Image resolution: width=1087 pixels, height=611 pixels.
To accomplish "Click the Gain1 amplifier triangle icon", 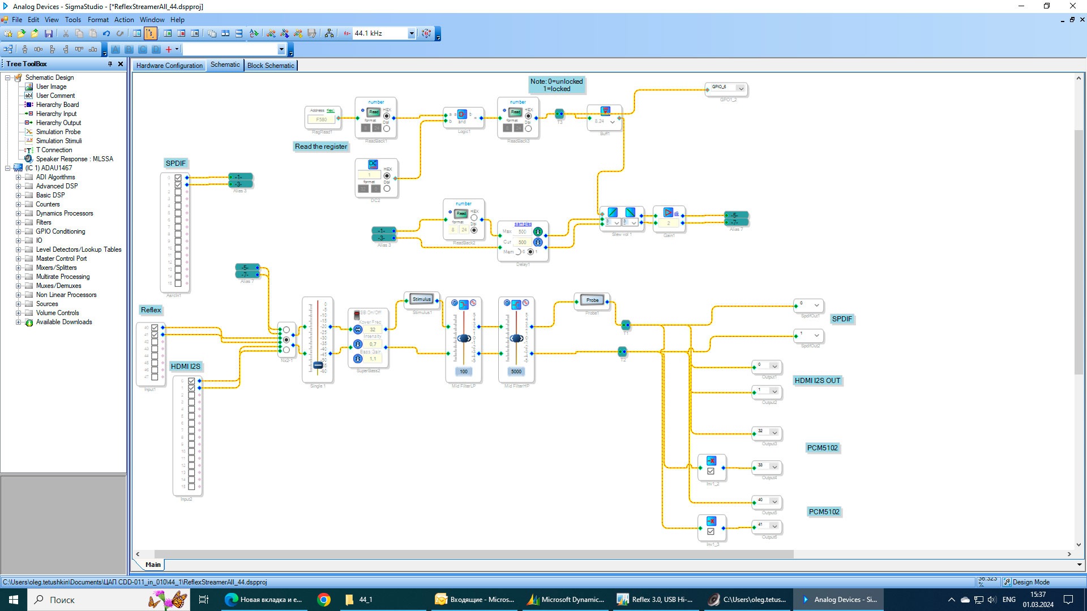I will pos(668,212).
